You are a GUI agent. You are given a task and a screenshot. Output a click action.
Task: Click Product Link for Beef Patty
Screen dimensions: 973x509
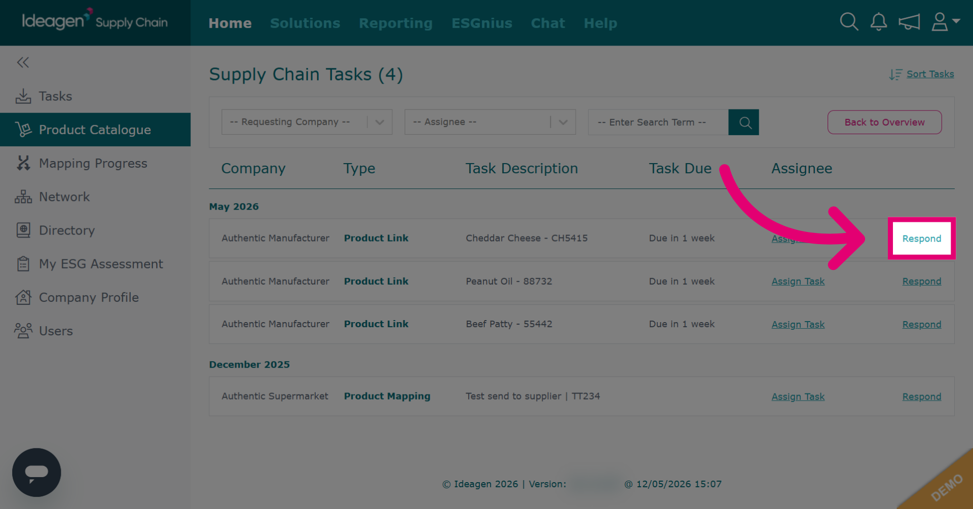tap(376, 324)
